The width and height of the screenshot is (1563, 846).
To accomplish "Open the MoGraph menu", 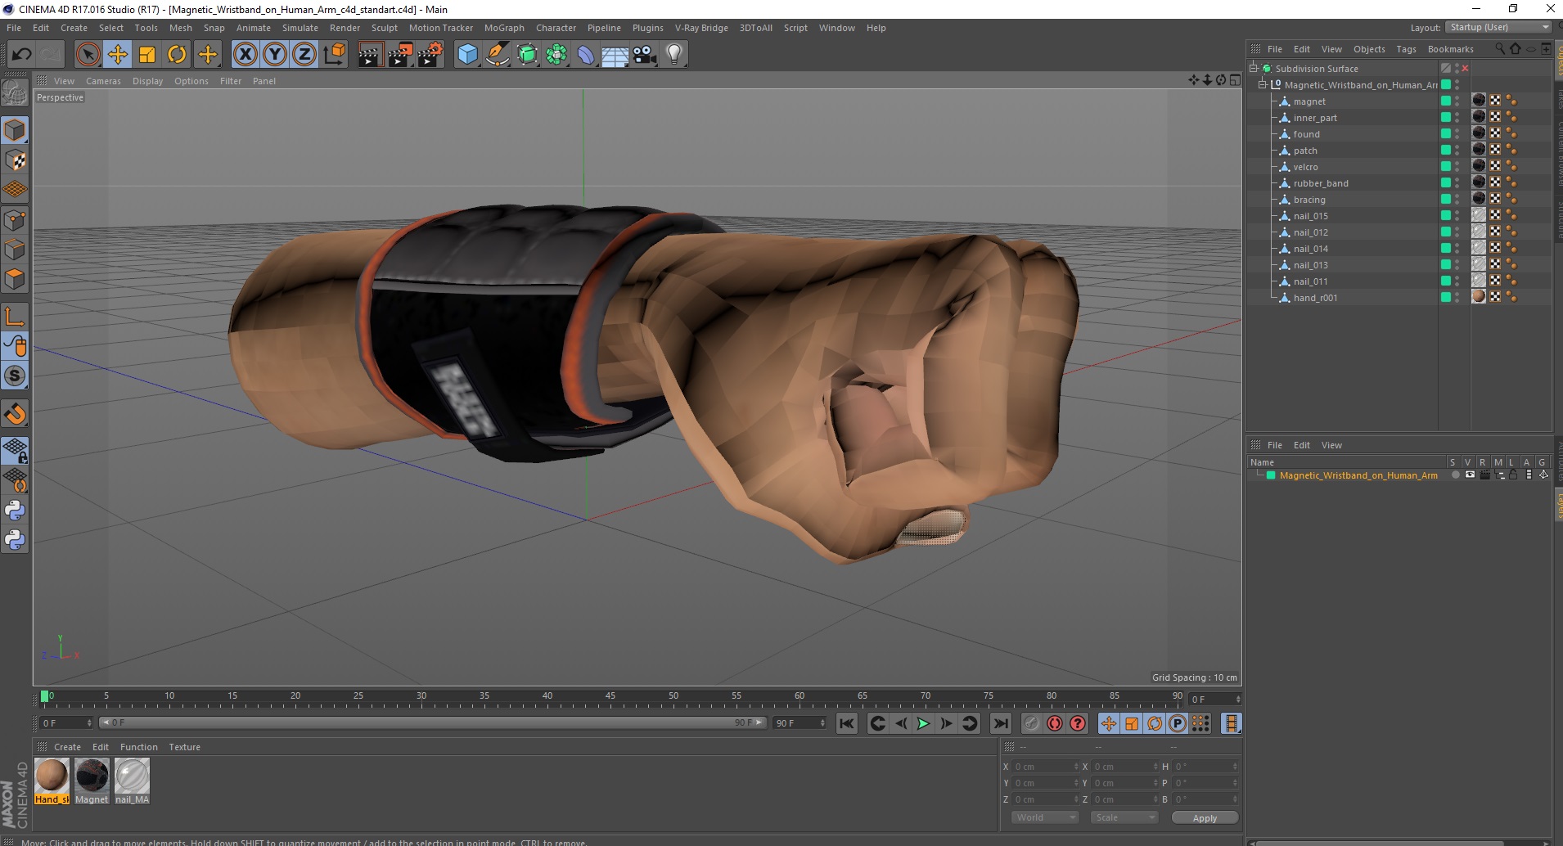I will click(x=503, y=28).
